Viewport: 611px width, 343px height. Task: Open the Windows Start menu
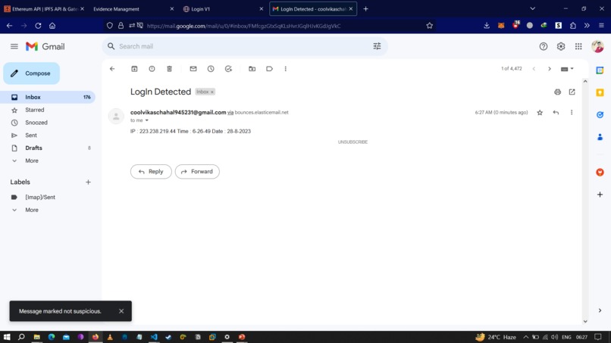[7, 337]
